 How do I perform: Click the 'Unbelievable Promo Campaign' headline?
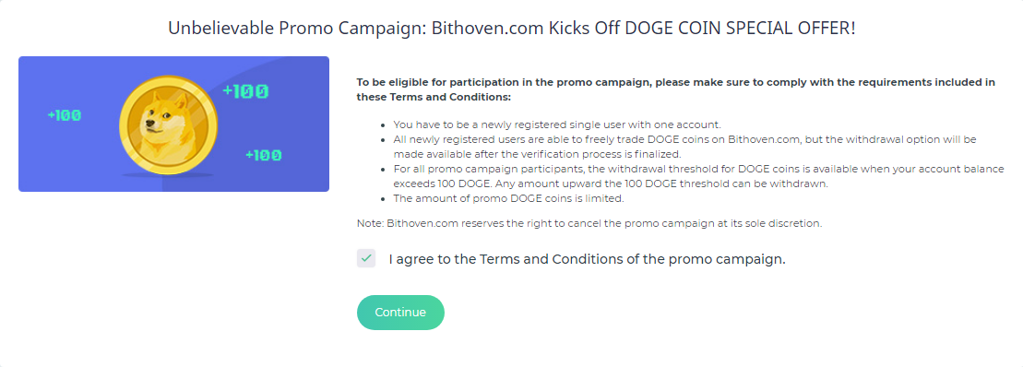coord(511,29)
